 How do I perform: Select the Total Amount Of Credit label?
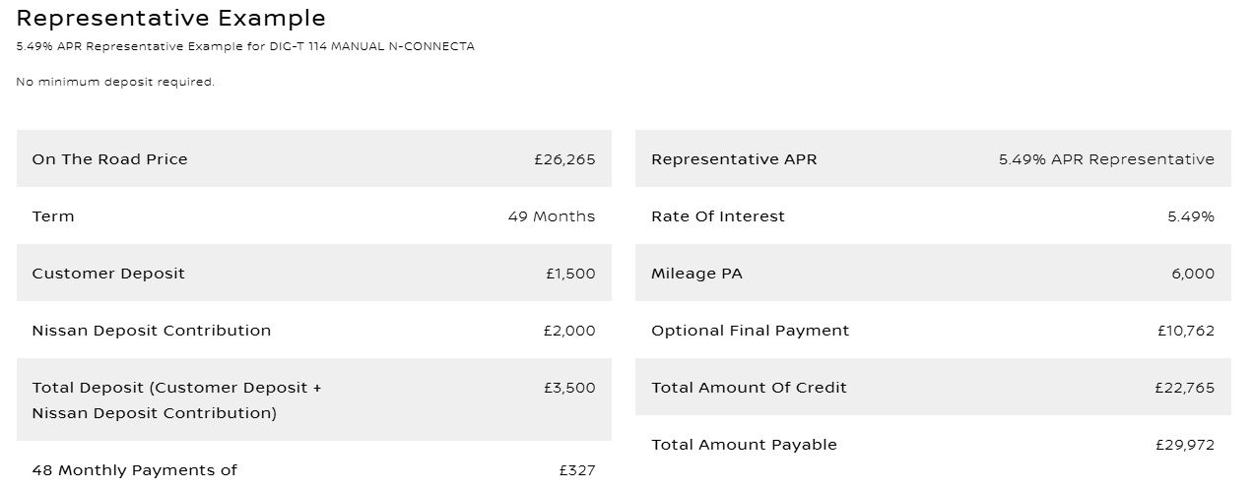(x=749, y=388)
